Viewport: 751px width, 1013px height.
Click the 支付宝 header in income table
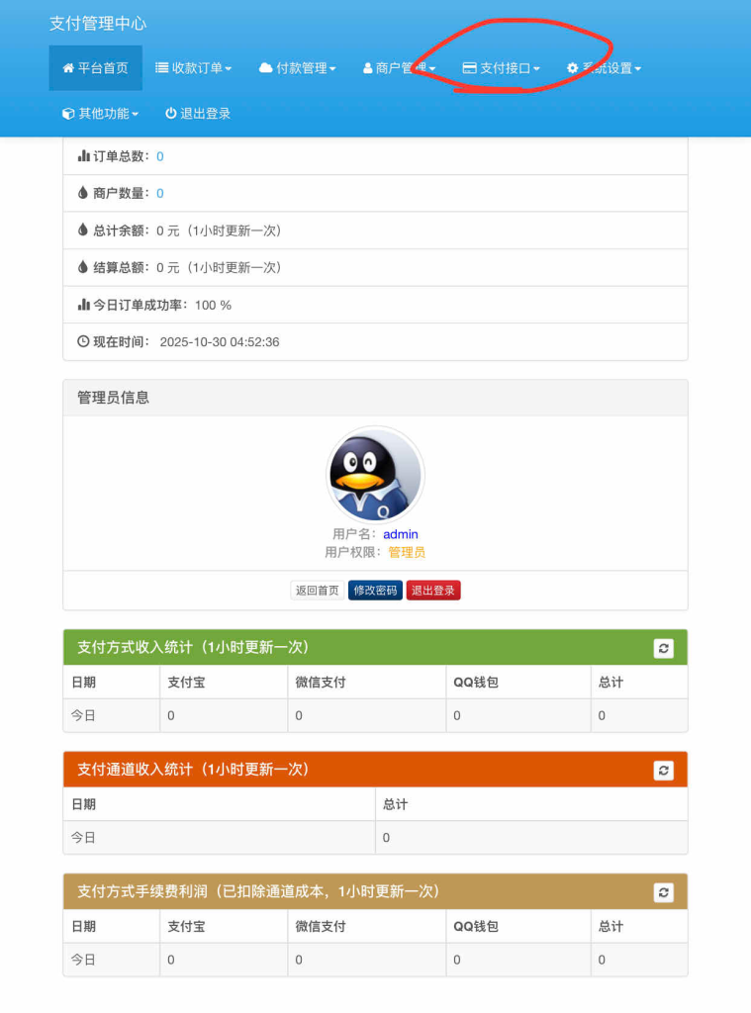(186, 683)
